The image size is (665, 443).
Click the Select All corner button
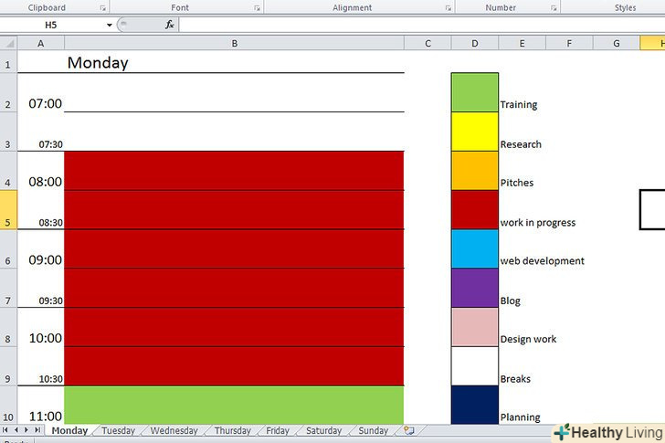pyautogui.click(x=8, y=43)
